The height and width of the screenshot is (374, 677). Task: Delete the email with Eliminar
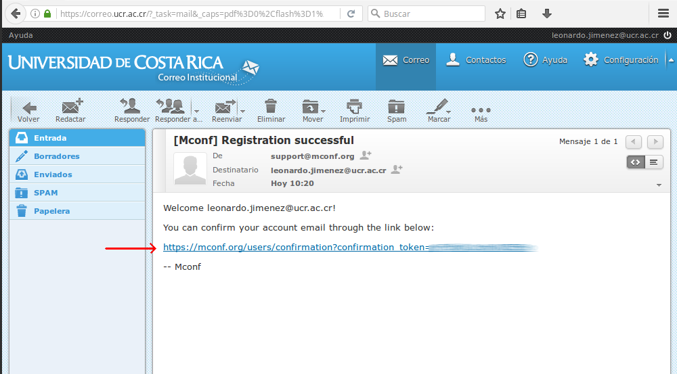[x=271, y=108]
